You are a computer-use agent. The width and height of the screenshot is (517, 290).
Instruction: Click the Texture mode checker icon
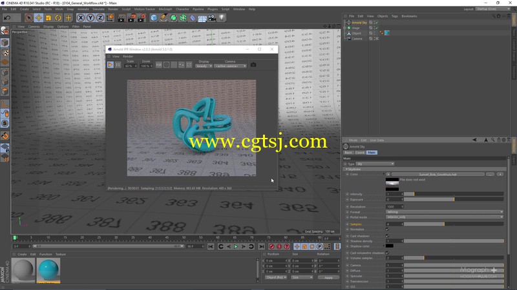[5, 53]
